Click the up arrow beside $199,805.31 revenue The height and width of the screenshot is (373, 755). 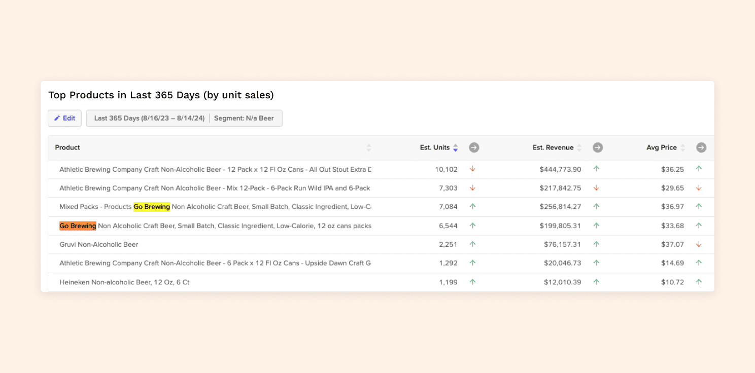click(x=596, y=226)
